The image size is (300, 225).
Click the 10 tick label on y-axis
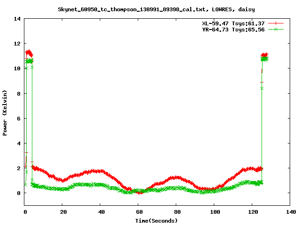16,68
